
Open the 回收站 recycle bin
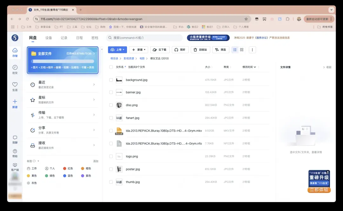click(x=200, y=50)
